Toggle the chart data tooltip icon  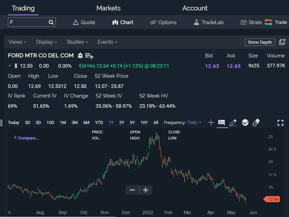tap(222, 122)
